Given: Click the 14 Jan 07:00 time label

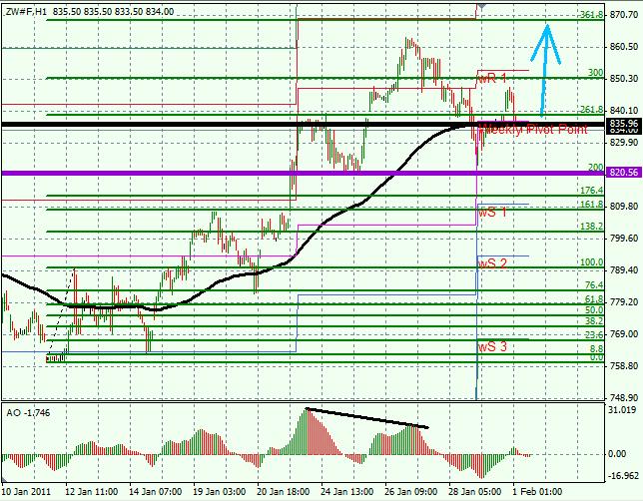Looking at the screenshot, I should [156, 492].
